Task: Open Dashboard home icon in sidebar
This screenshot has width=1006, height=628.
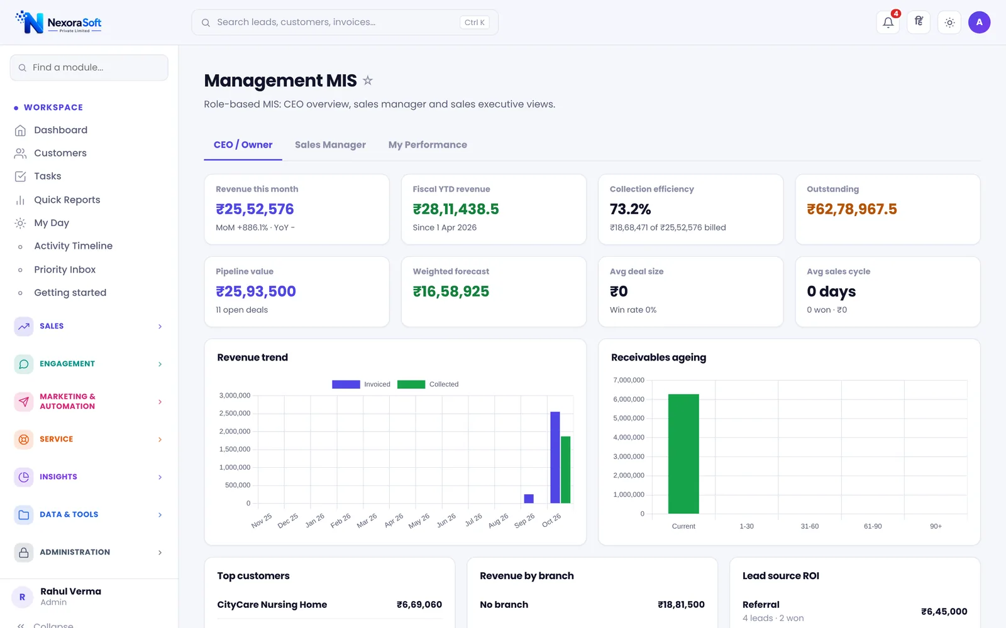Action: pyautogui.click(x=20, y=130)
